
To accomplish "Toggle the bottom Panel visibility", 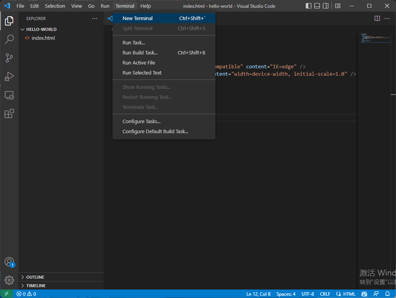I will point(317,6).
